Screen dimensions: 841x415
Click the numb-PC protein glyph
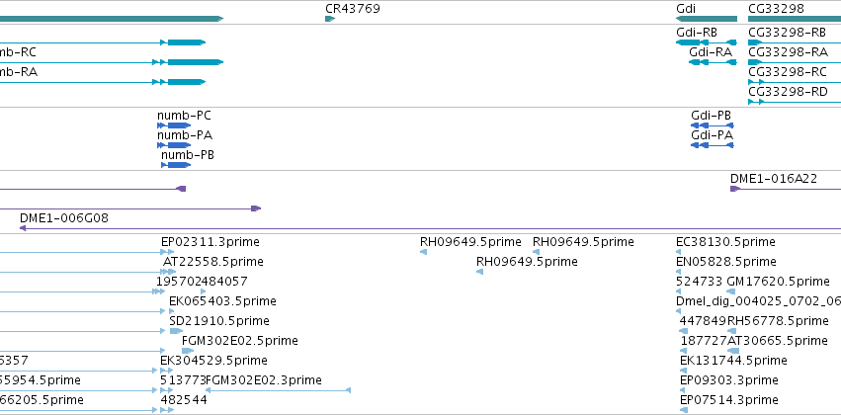click(x=174, y=125)
